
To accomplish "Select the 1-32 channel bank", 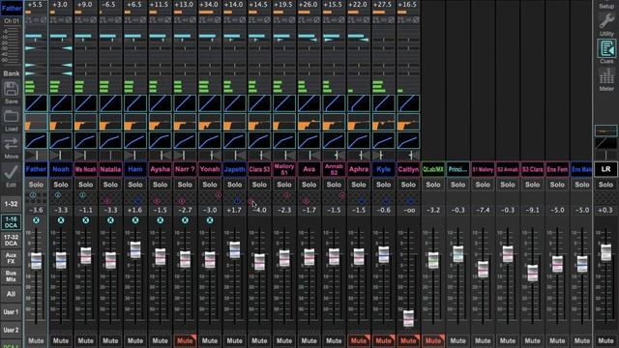I will point(11,204).
